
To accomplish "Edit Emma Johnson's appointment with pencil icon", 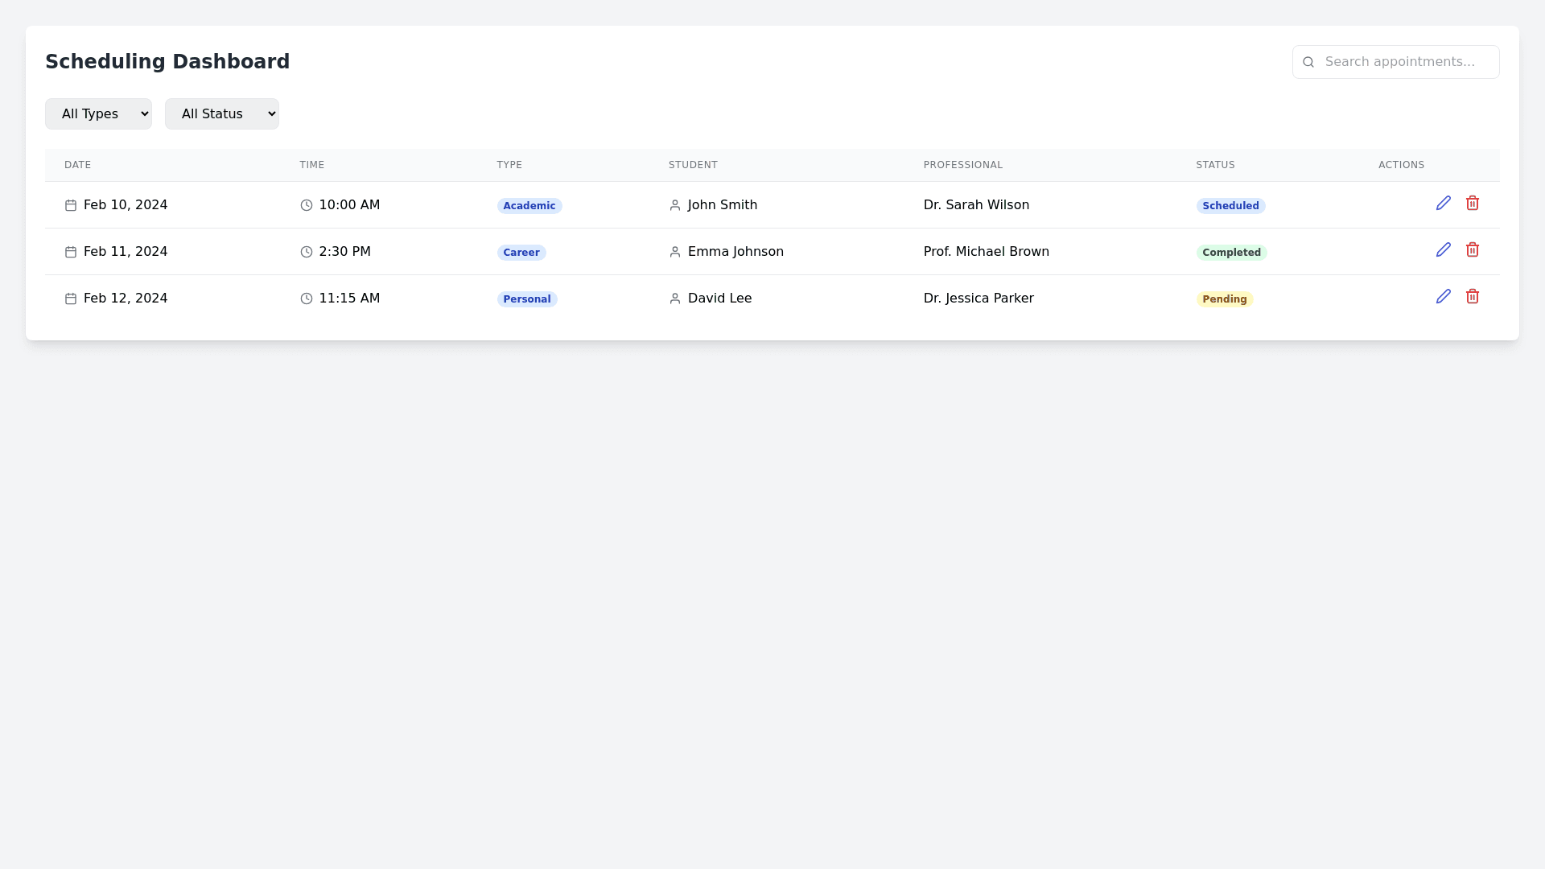I will click(1443, 250).
